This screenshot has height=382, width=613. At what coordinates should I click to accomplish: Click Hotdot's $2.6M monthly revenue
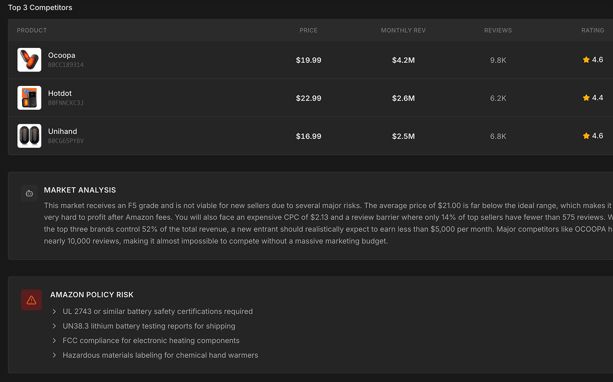(x=403, y=98)
